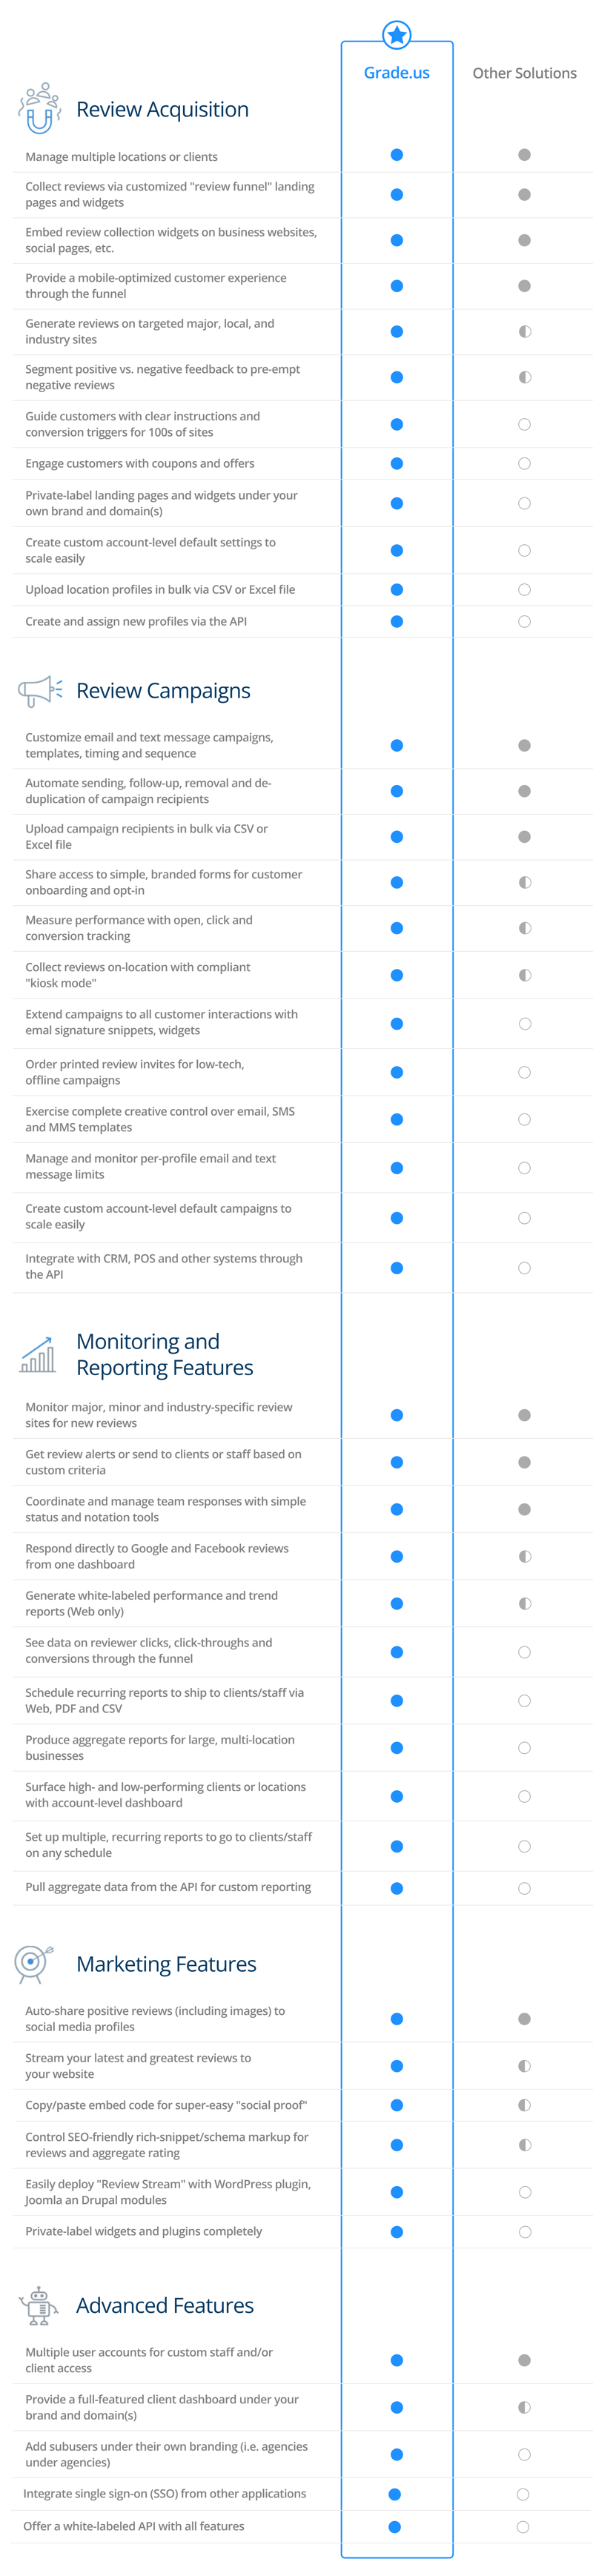Click the gray dot for campaign recipients bulk upload

click(x=525, y=837)
